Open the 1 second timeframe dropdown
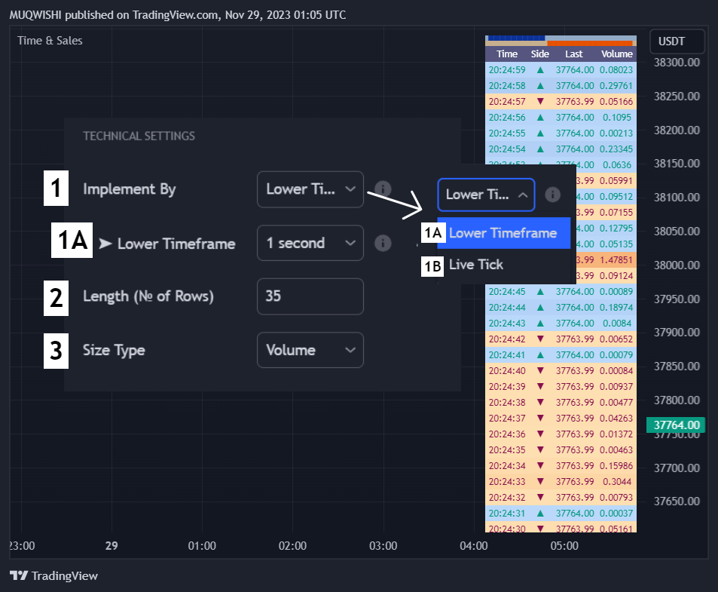The height and width of the screenshot is (592, 718). click(310, 243)
